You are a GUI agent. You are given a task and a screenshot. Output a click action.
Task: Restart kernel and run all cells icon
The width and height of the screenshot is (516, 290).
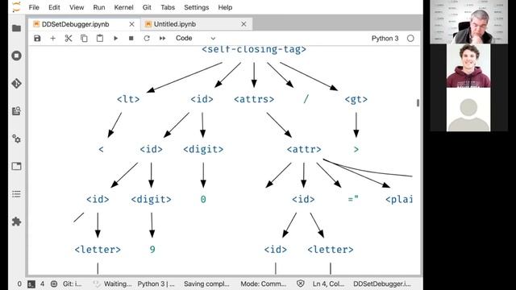click(162, 38)
